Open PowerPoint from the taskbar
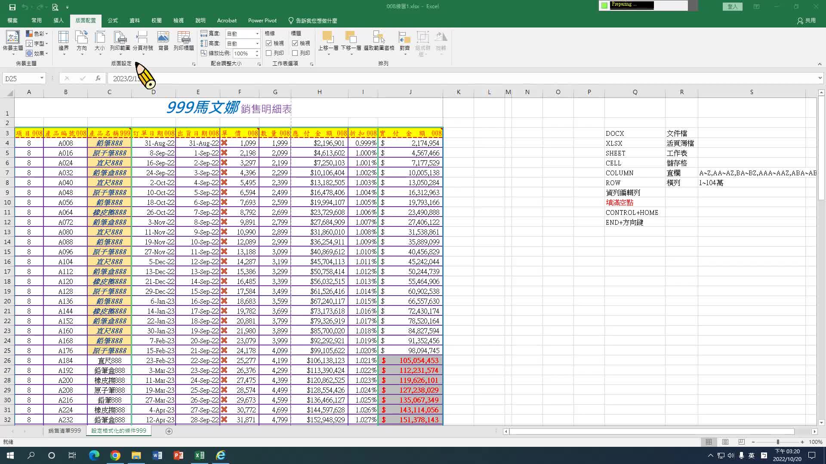This screenshot has height=464, width=826. (178, 455)
